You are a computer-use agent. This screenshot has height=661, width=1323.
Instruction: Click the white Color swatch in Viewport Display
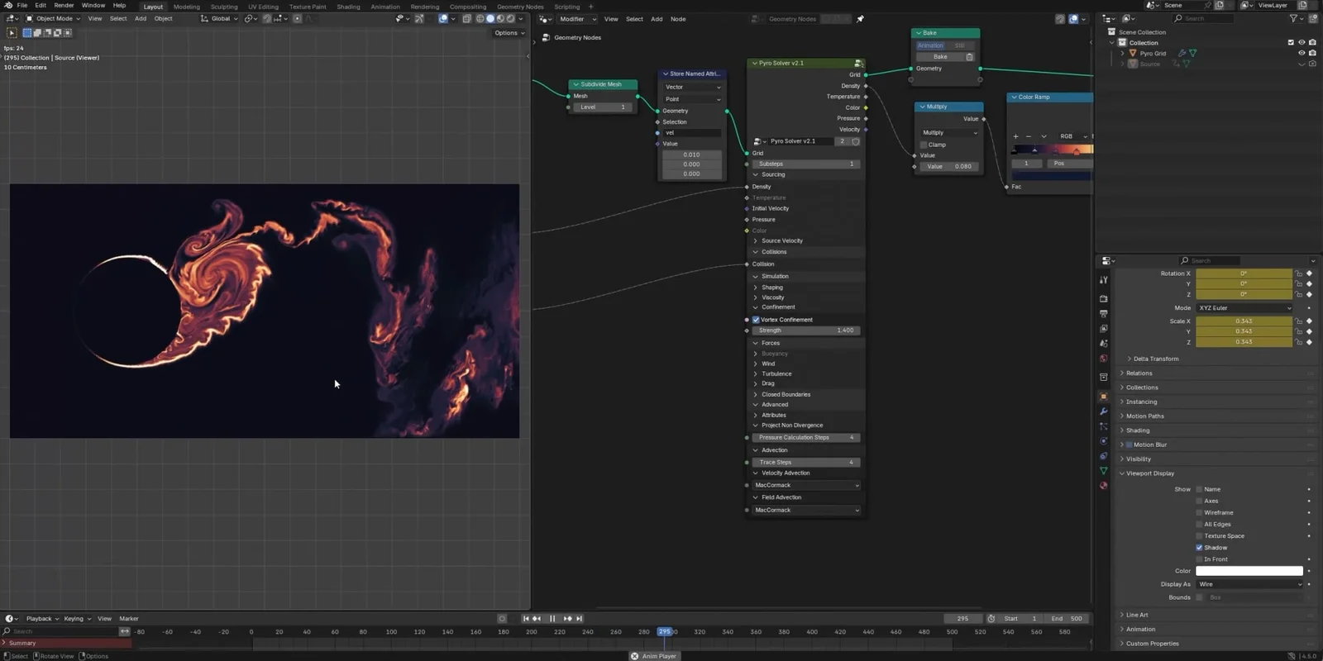(x=1249, y=571)
